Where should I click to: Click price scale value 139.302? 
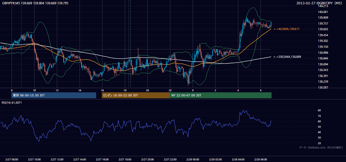[323, 41]
